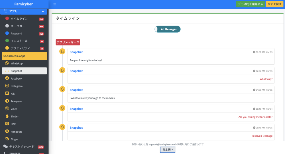This screenshot has width=285, height=154.
Task: Click the timestamp 11:46 PM, Mar 14
Action: (264, 109)
